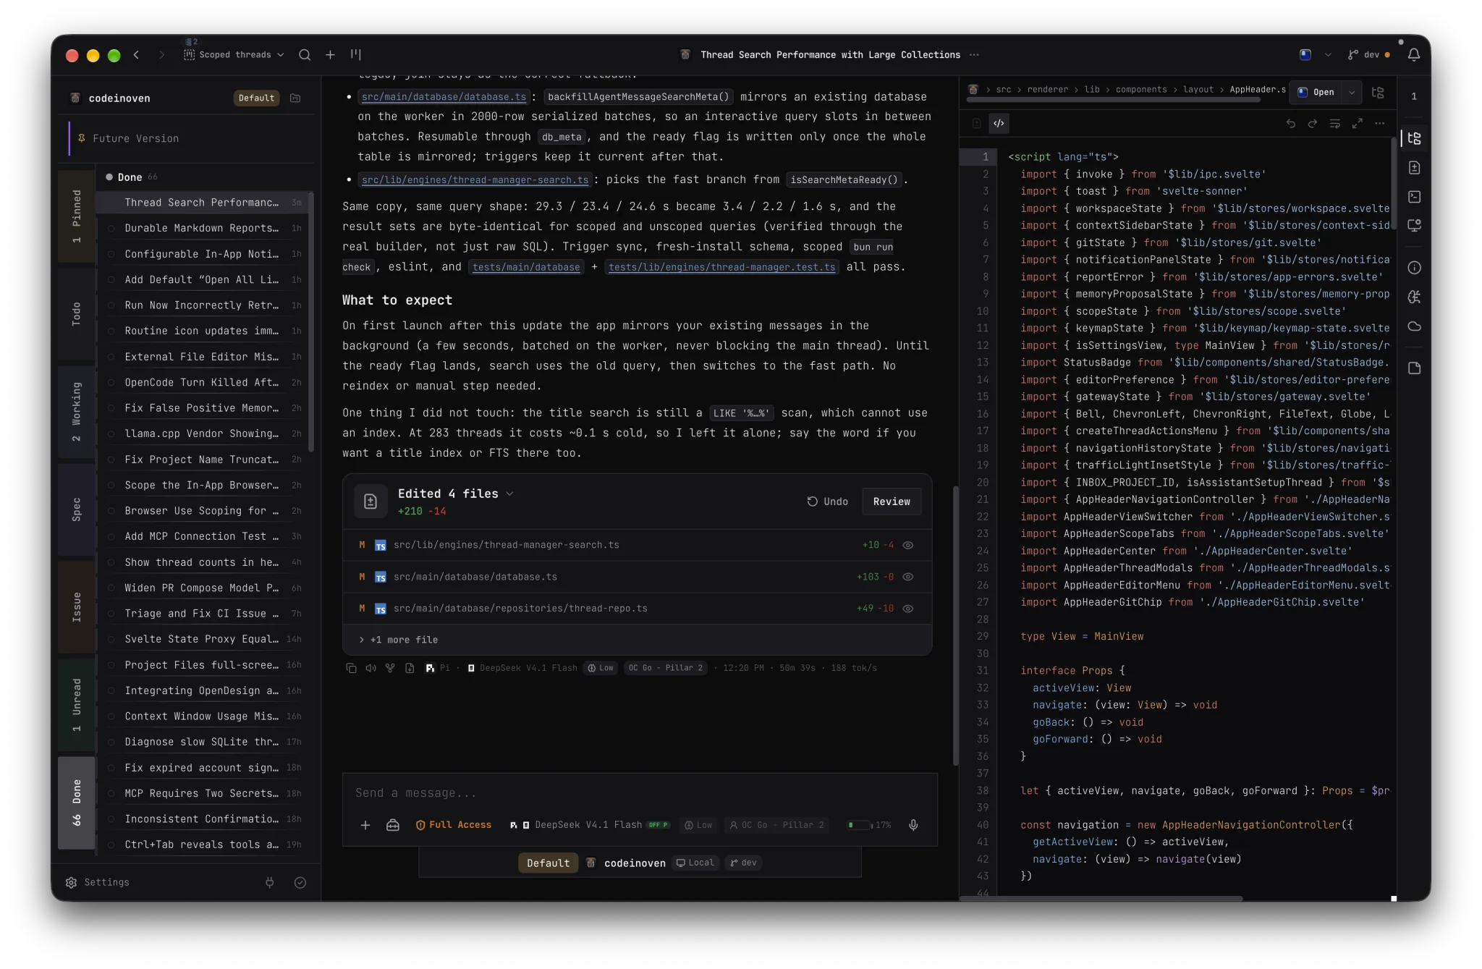The width and height of the screenshot is (1482, 969).
Task: Open thread search with the magnifier icon
Action: [x=305, y=55]
